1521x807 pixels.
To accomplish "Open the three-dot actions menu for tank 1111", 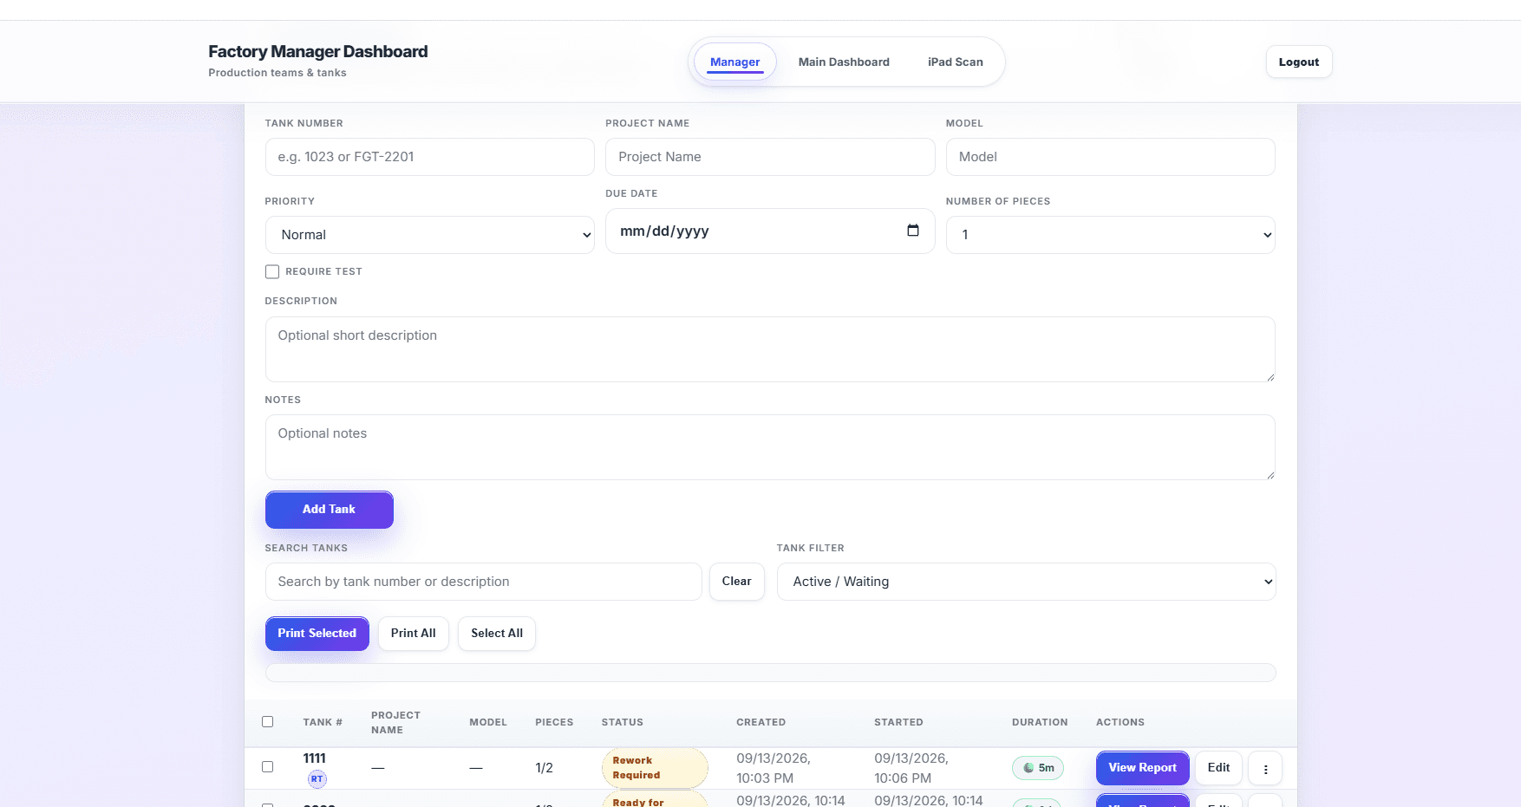I will pos(1265,769).
